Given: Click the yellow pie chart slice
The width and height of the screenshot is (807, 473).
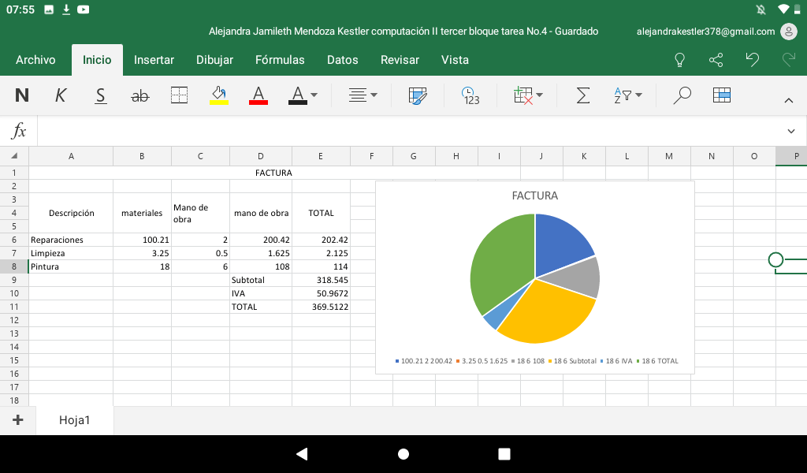Looking at the screenshot, I should pos(549,314).
